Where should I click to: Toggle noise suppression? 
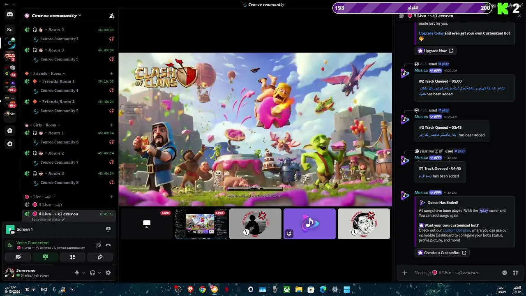tap(98, 245)
